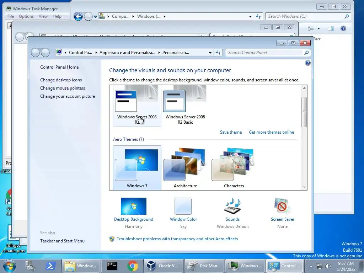This screenshot has width=364, height=273.
Task: Open Taskbar and Start Menu link
Action: (62, 241)
